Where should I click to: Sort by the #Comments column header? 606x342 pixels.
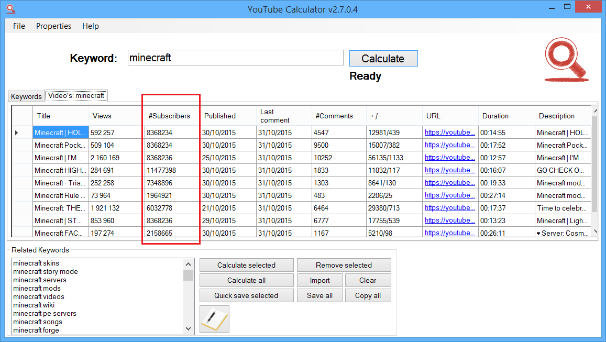[339, 116]
